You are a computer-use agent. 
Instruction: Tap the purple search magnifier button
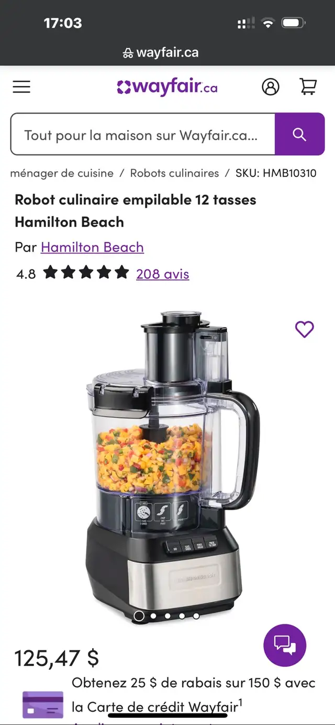(299, 134)
